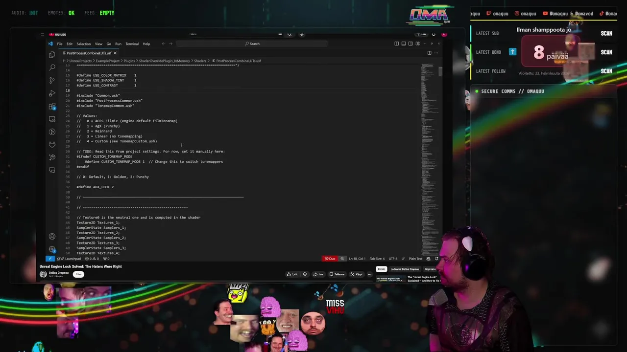Navigate back with the left arrow

164,44
